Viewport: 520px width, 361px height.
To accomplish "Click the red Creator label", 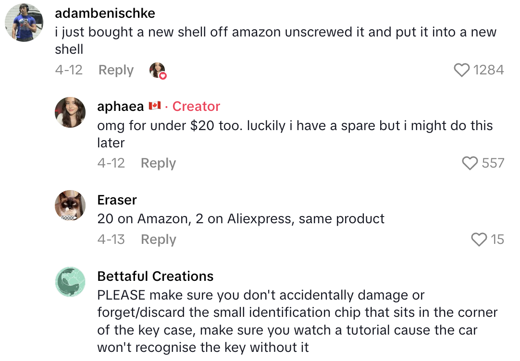I will tap(196, 106).
